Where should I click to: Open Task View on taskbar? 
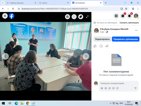10,103
